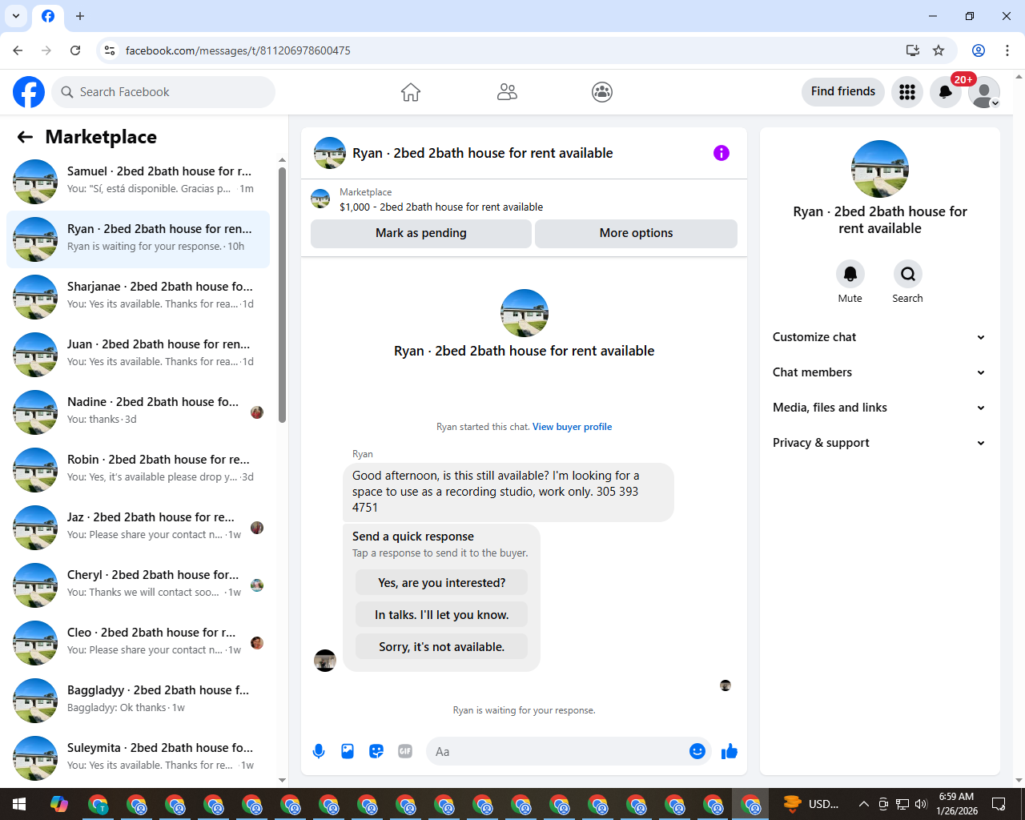Open the Facebook menu grid icon
The width and height of the screenshot is (1025, 820).
point(907,92)
